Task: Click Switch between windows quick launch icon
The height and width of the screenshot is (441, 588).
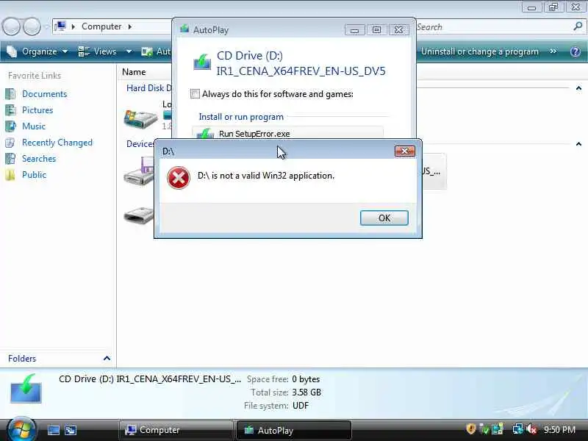Action: point(70,430)
